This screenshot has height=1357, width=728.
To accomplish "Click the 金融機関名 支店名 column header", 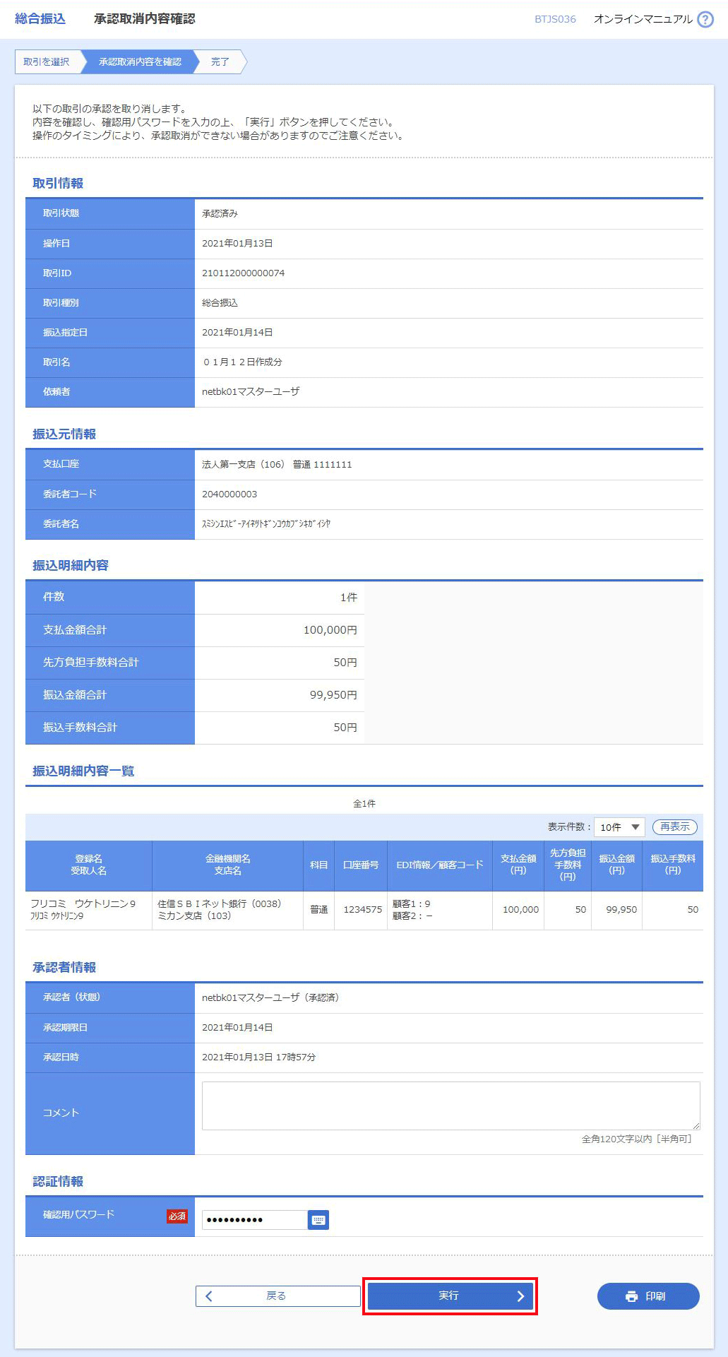I will [227, 865].
